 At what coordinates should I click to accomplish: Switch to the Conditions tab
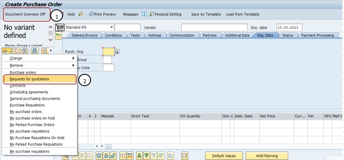coord(114,35)
